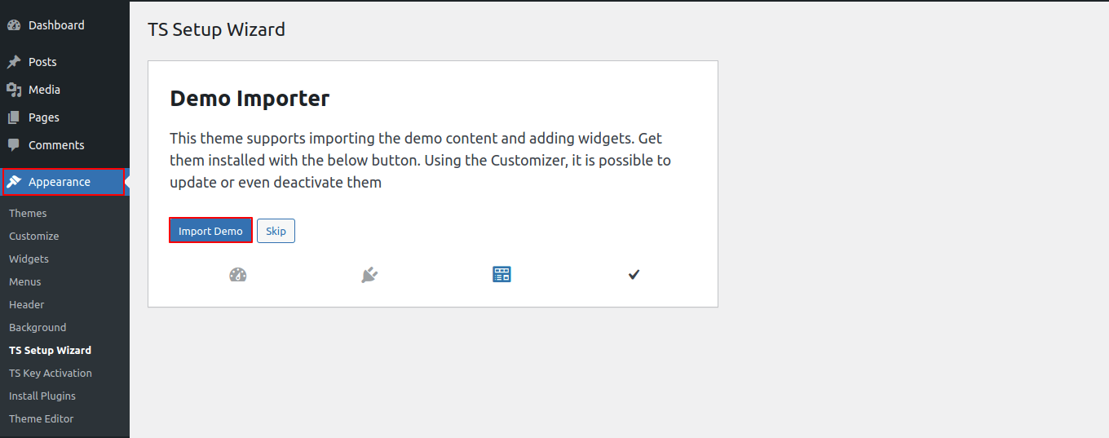Click the wizard dashboard step icon
Image resolution: width=1109 pixels, height=438 pixels.
(x=238, y=275)
